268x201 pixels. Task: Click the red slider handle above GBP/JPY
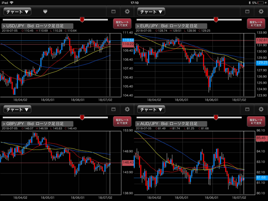(82, 117)
